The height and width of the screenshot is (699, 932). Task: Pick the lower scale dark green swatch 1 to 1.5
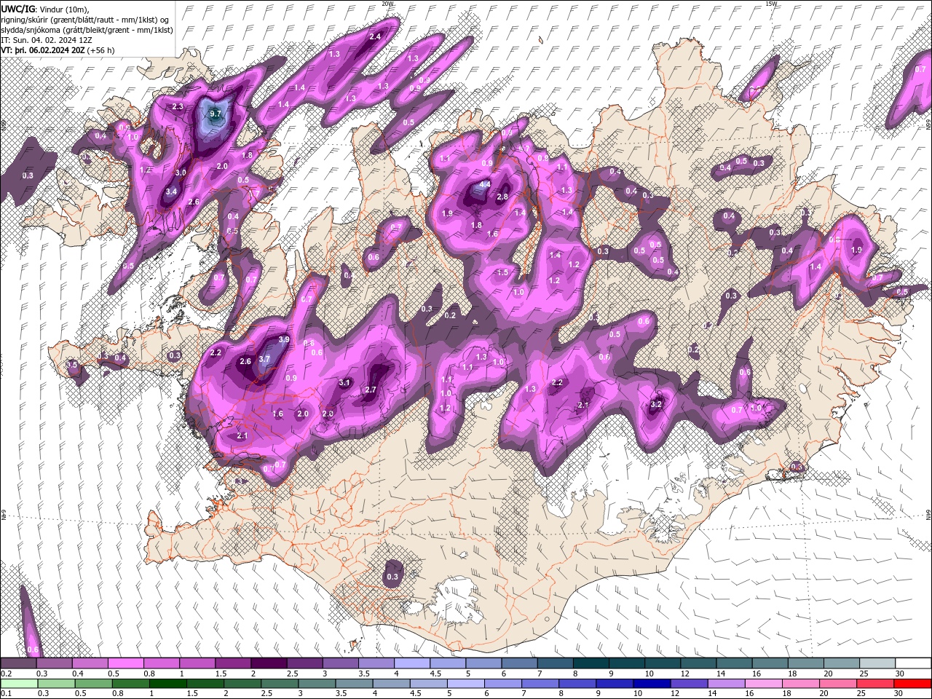click(167, 684)
